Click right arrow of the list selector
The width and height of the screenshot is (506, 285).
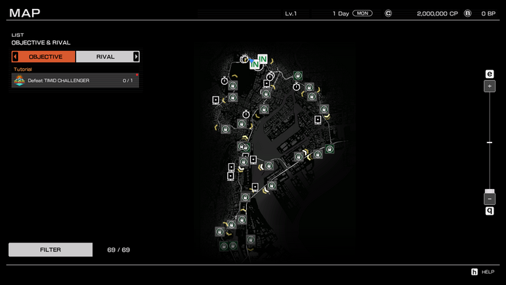pos(136,56)
